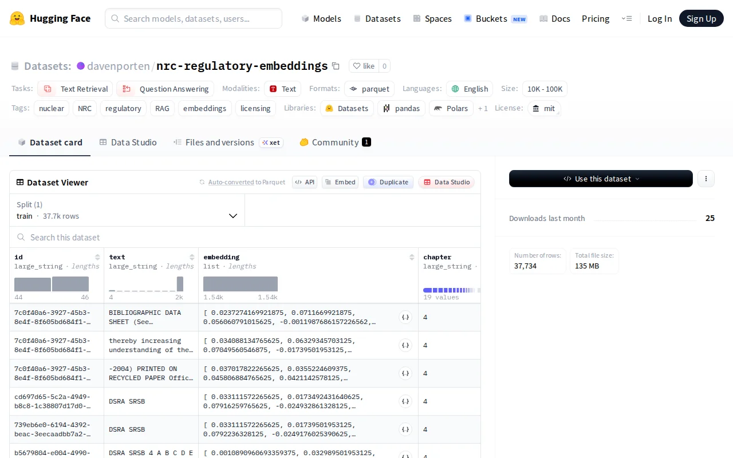
Task: Click the Sign Up button
Action: click(702, 18)
